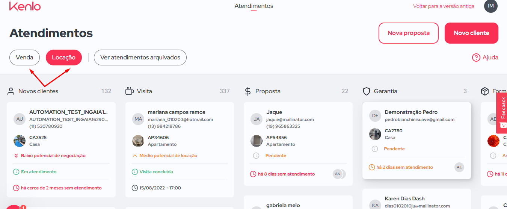This screenshot has height=209, width=507.
Task: Click the email jaqu.e@mailinator.com
Action: click(290, 120)
